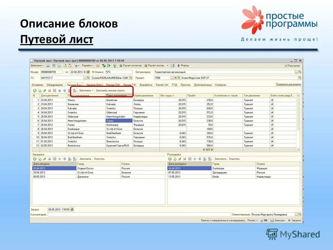Image resolution: width=333 pixels, height=250 pixels.
Task: Open the calendar icon next to Закрыт date
Action: [72, 209]
